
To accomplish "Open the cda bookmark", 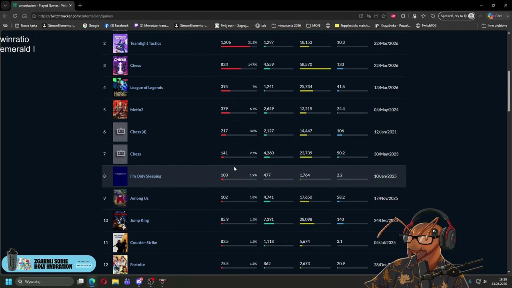I will click(x=261, y=26).
